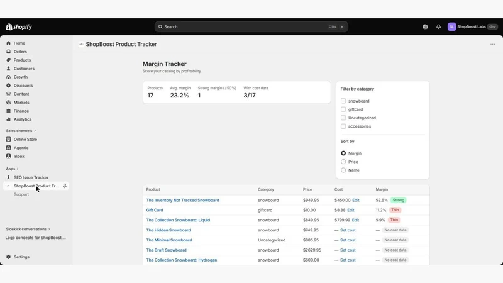Viewport: 503px width, 283px height.
Task: Open The Draft Snowboard product link
Action: [x=166, y=250]
